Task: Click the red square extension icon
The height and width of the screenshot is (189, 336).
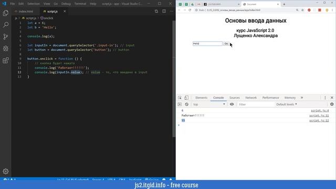Action: point(320,10)
